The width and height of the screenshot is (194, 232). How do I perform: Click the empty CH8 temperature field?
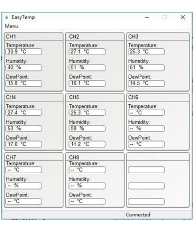[87, 170]
